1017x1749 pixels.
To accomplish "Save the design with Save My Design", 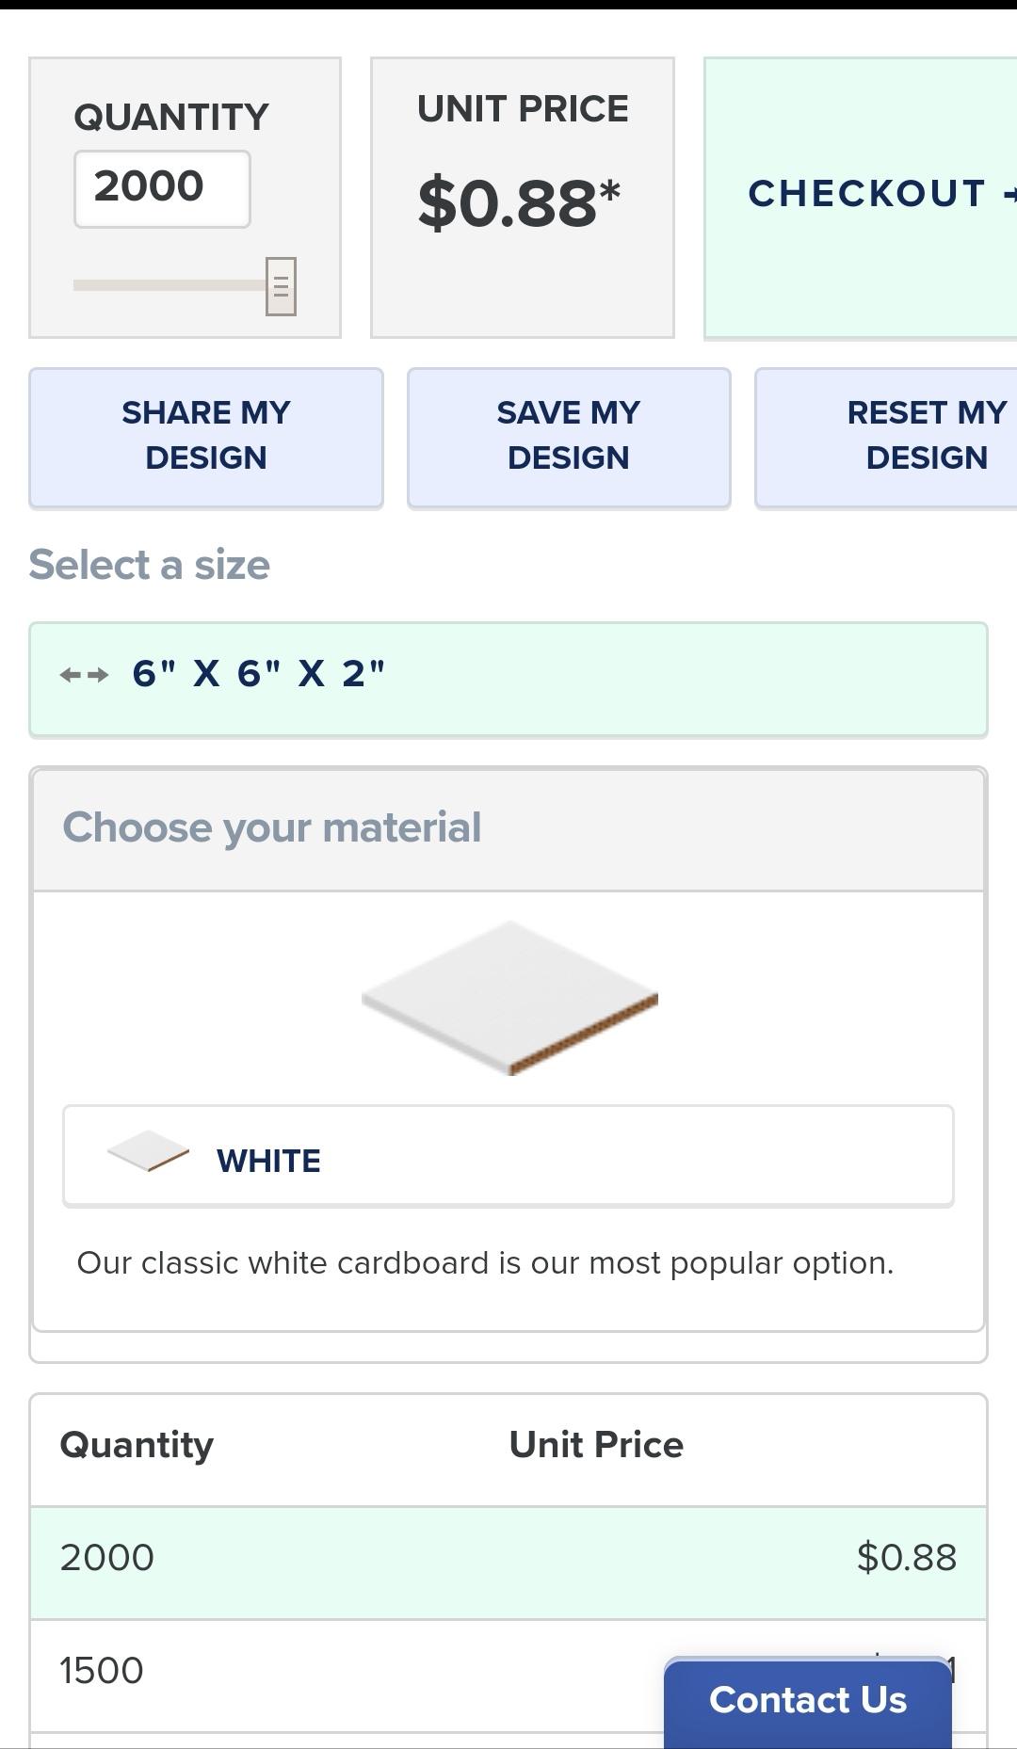I will [569, 437].
